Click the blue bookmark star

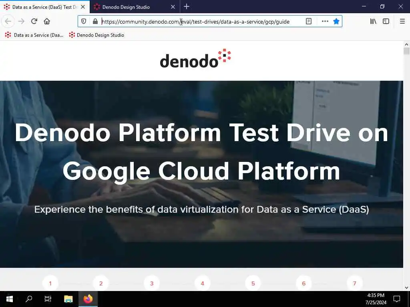[336, 22]
